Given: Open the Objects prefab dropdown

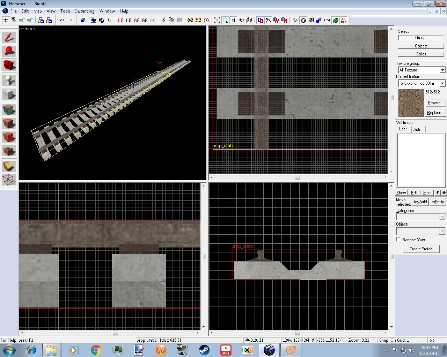Looking at the screenshot, I should 442,231.
